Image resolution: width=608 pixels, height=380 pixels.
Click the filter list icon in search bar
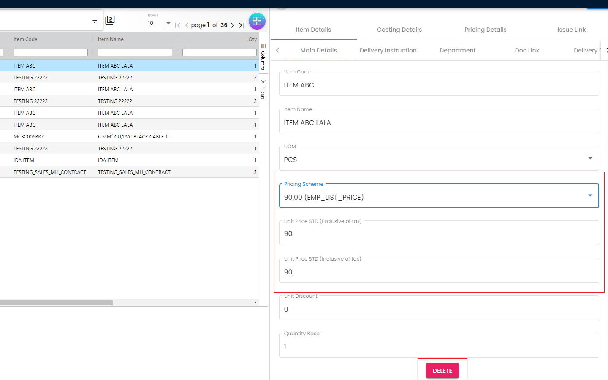coord(95,21)
